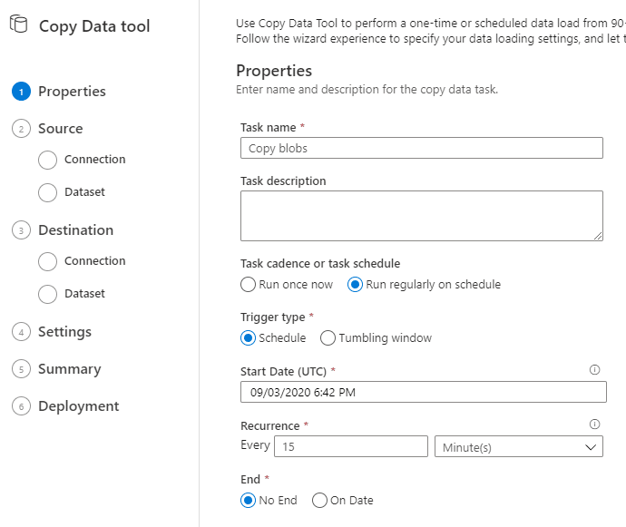Open Dataset label under Source
The height and width of the screenshot is (527, 626).
[84, 192]
